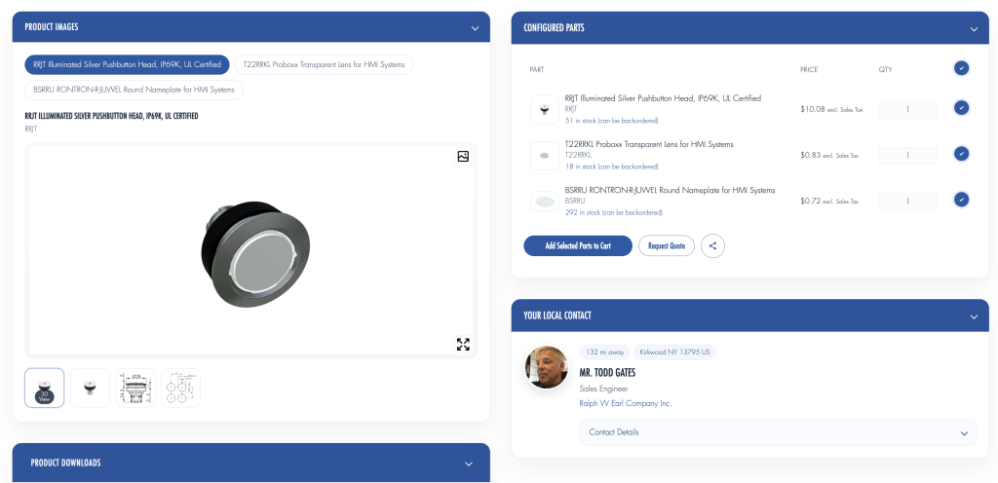Click '51 in stock' availability text

click(611, 120)
